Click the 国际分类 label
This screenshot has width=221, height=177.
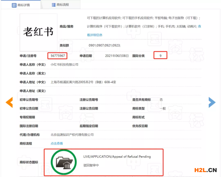tap(138, 56)
